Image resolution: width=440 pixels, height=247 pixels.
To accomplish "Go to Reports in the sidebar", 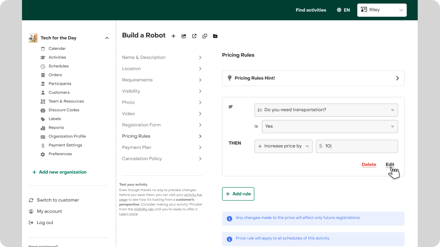I will click(x=56, y=128).
